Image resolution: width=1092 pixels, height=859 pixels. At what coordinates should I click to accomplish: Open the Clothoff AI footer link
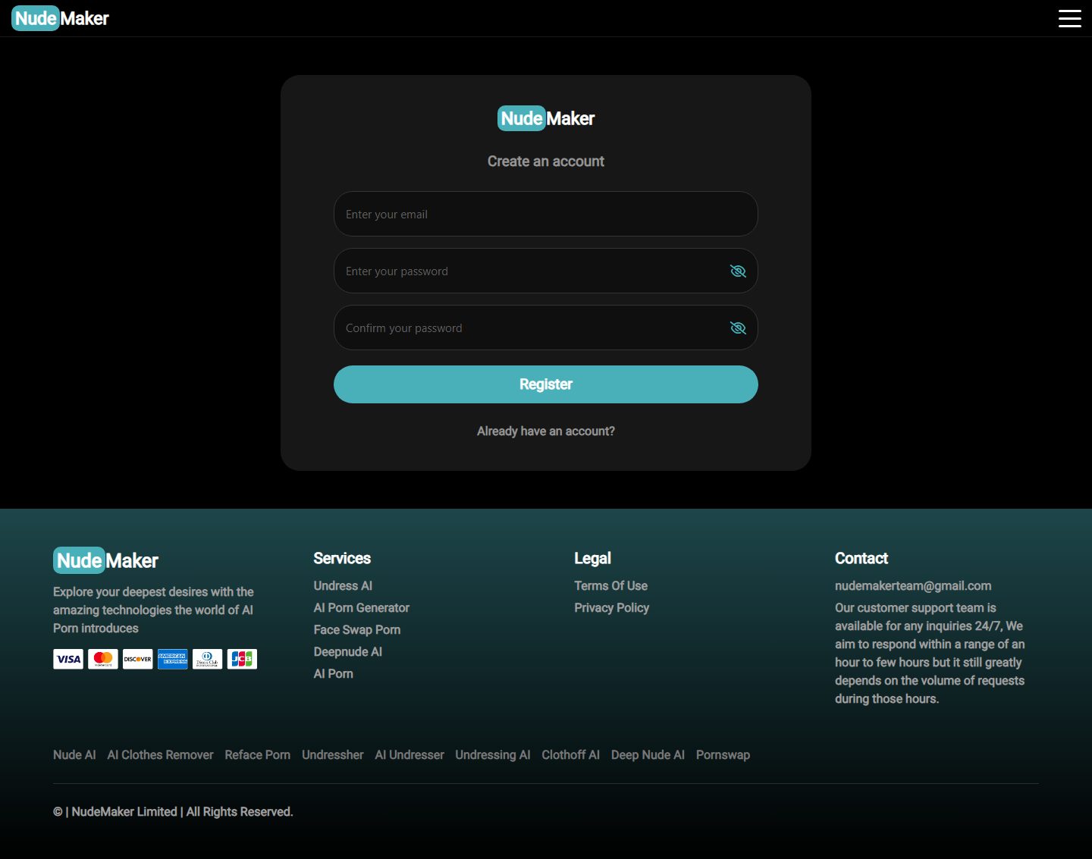point(570,754)
